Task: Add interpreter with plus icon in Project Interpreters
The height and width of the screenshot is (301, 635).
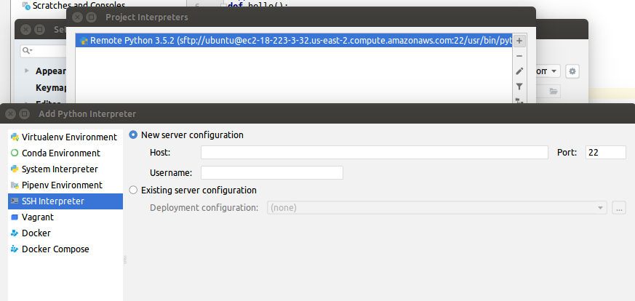Action: pyautogui.click(x=519, y=41)
